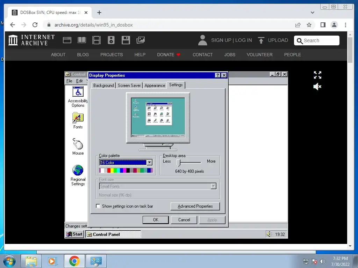This screenshot has width=358, height=268.
Task: Switch to the Background tab
Action: point(103,85)
